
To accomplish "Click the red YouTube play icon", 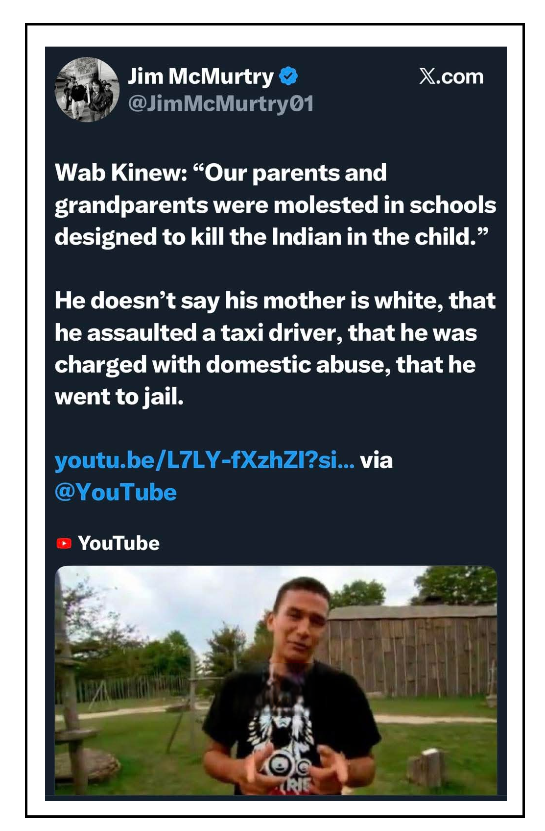I will click(x=64, y=543).
